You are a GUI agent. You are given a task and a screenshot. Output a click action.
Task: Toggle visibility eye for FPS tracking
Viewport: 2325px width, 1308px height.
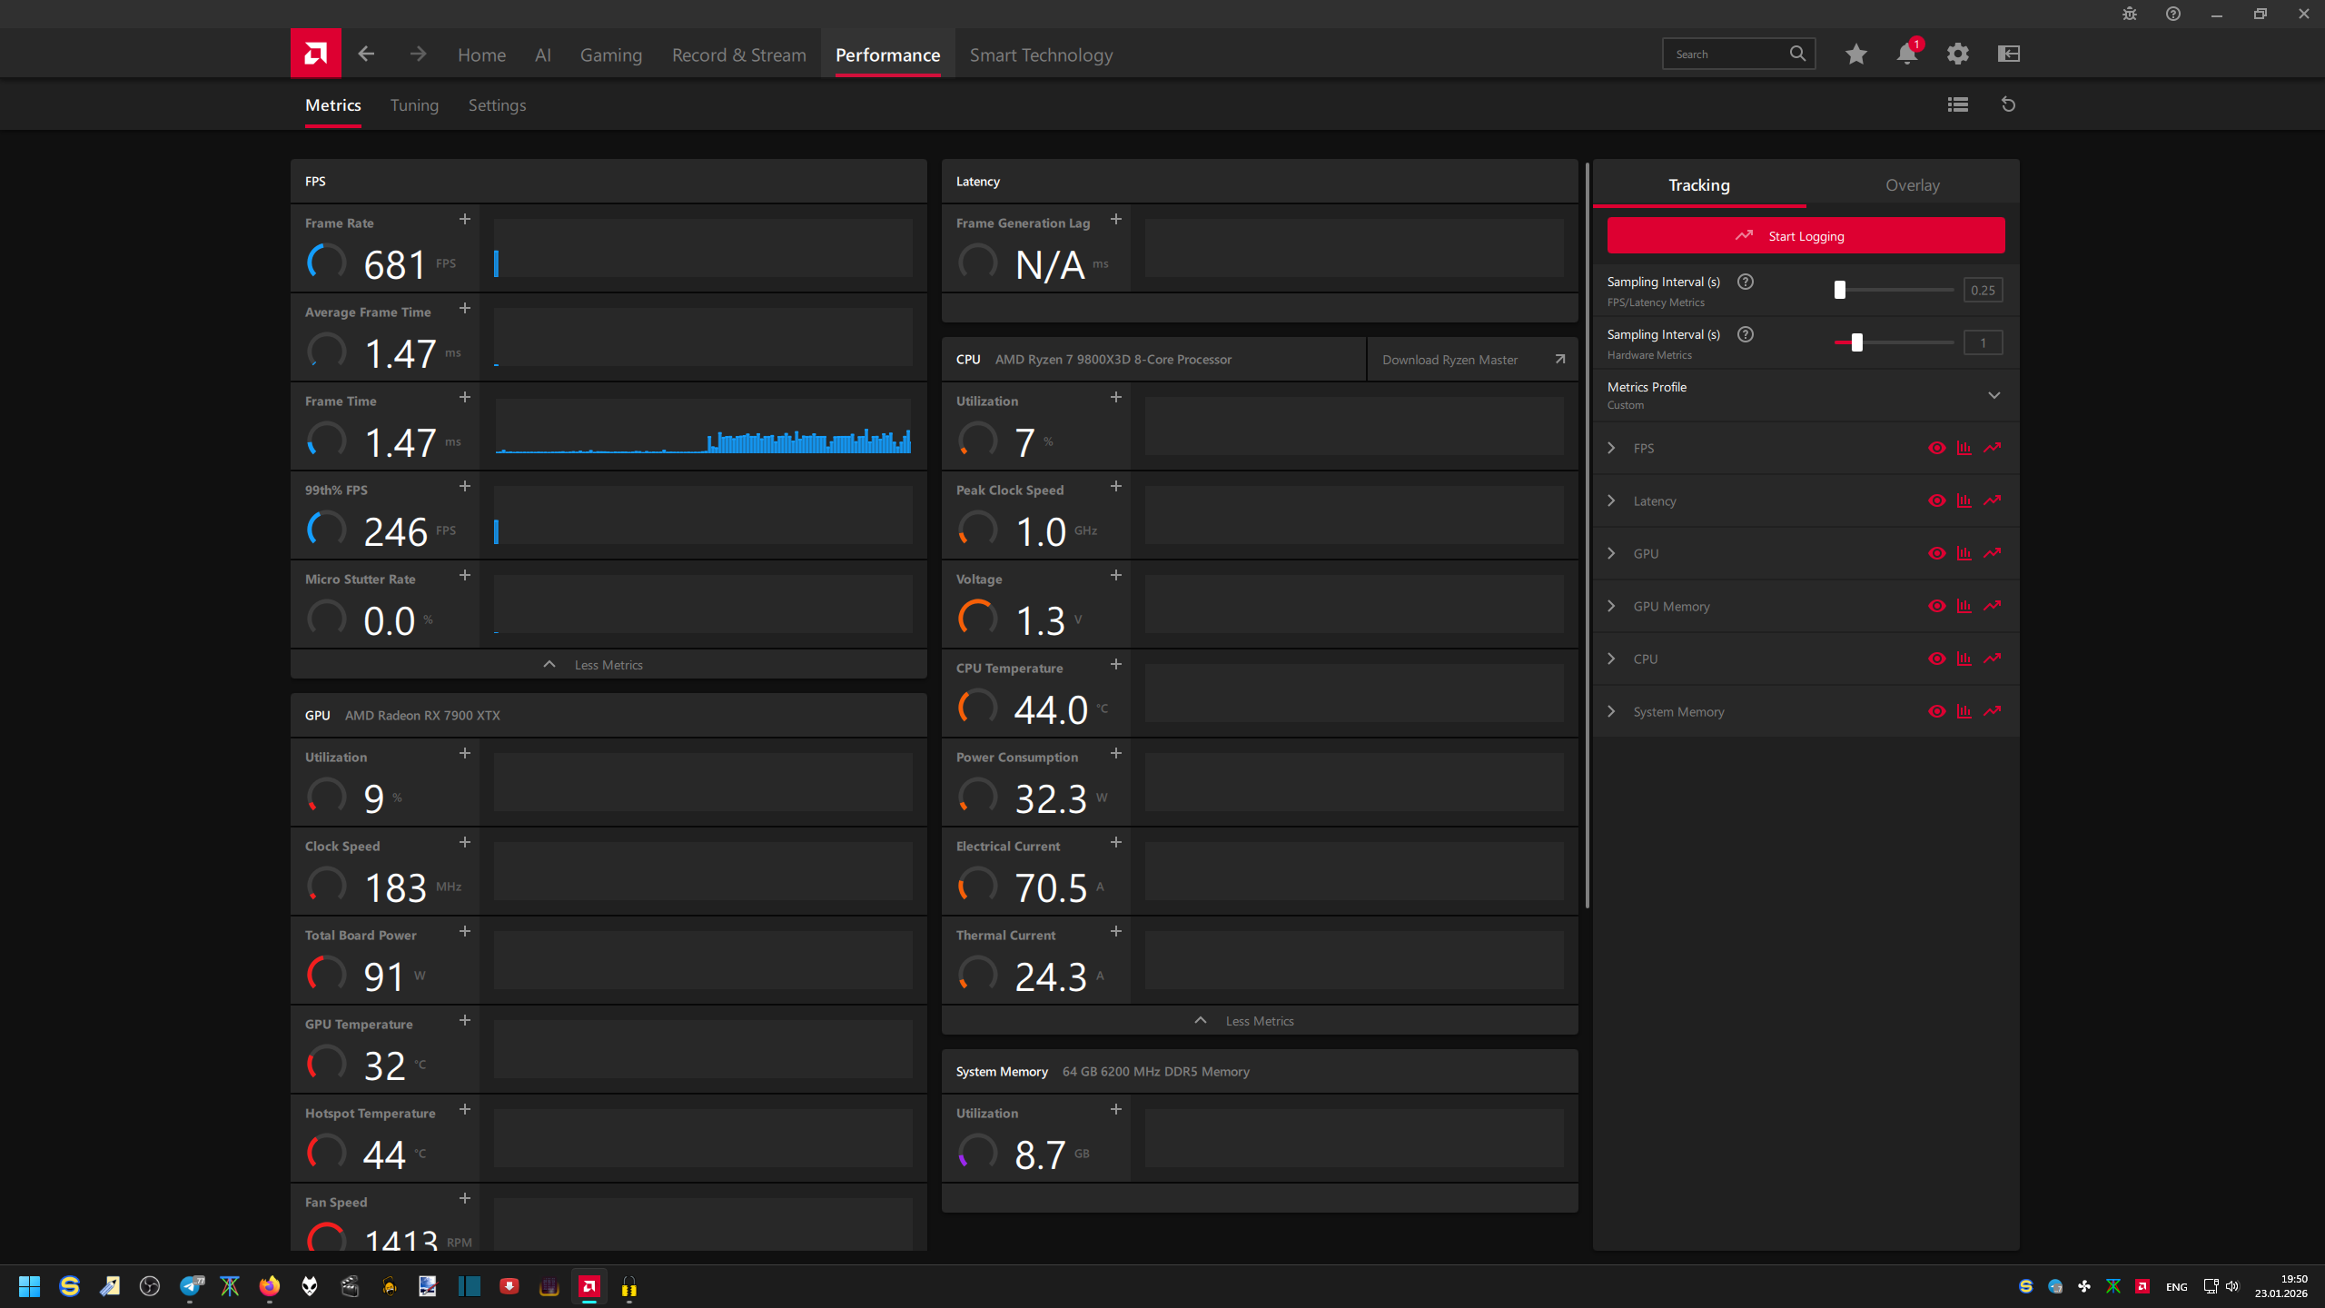[x=1936, y=448]
